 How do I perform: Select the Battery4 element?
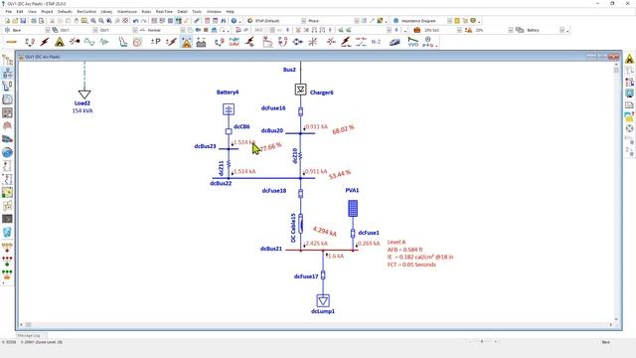point(229,109)
